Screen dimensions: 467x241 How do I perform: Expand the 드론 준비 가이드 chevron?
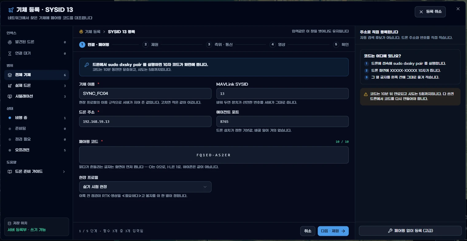pos(64,172)
